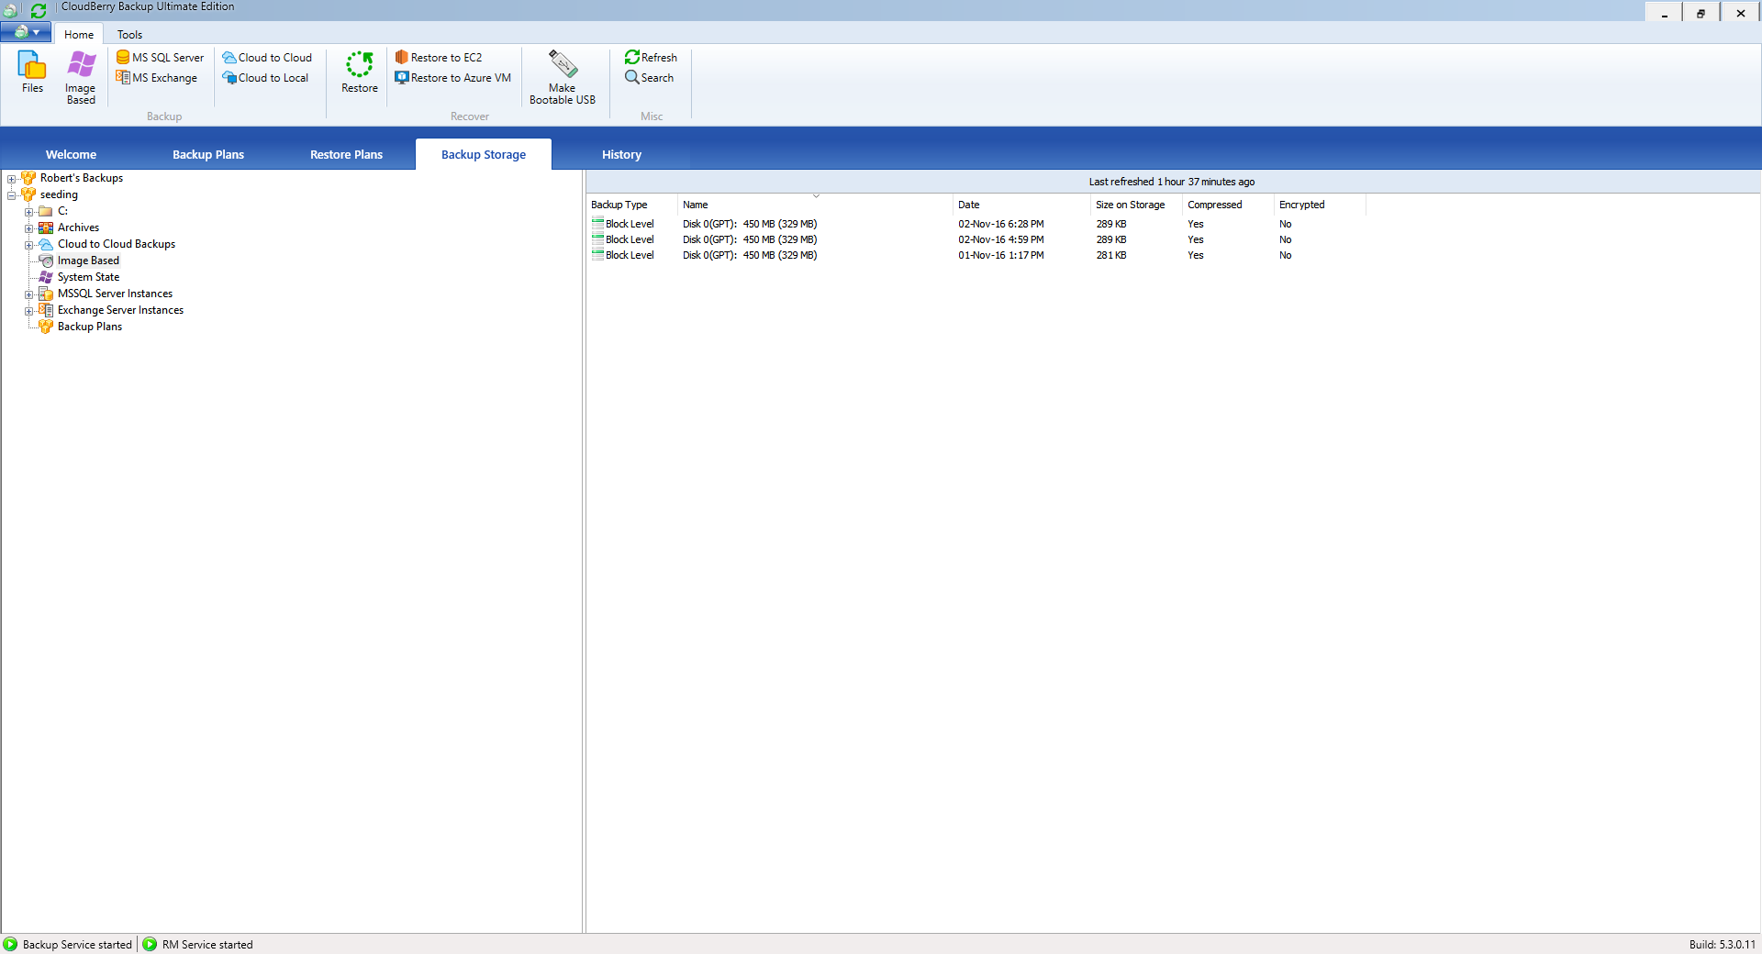
Task: Open the Restore Plans tab
Action: 346,154
